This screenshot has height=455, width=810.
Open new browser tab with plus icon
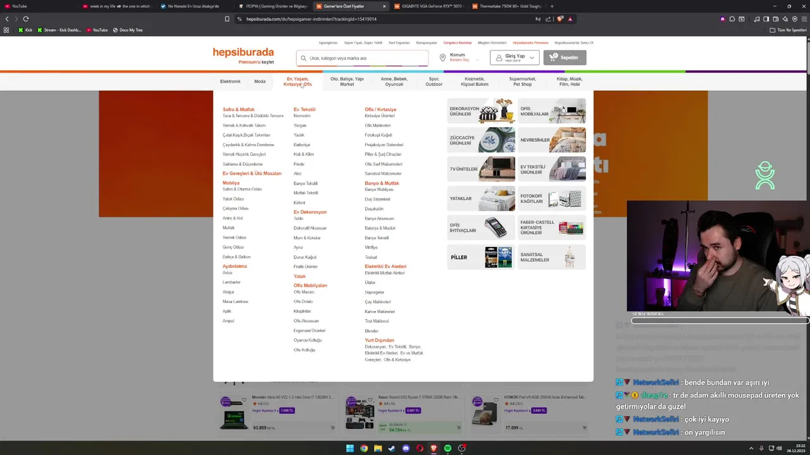coord(552,6)
